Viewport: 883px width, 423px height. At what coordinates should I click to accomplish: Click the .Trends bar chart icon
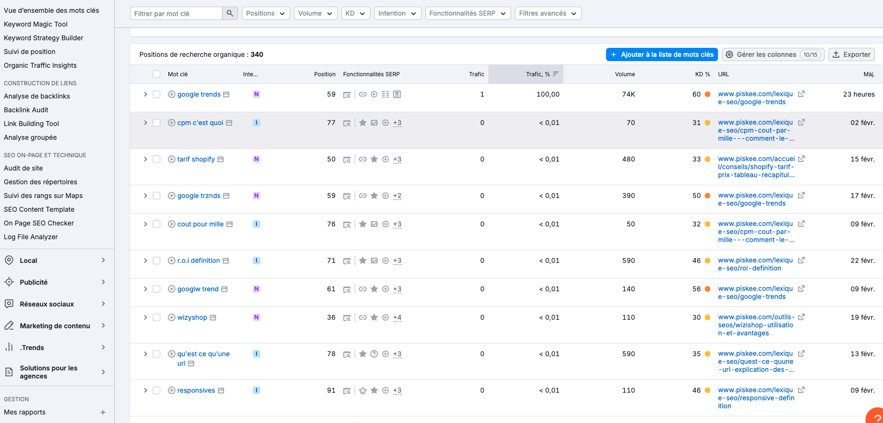[9, 347]
